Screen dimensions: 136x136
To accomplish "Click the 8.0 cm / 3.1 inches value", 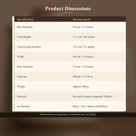I will click(83, 27).
